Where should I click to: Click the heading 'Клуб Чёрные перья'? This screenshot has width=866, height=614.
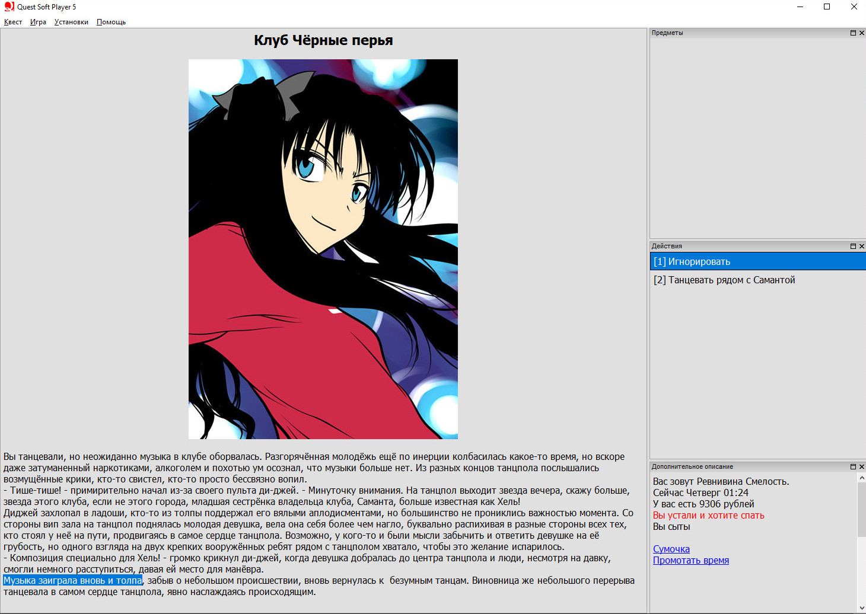coord(323,40)
